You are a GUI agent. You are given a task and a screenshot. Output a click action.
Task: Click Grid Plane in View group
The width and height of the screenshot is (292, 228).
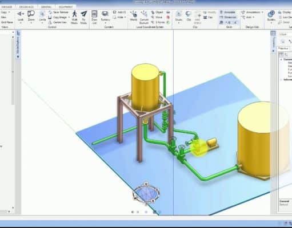pyautogui.click(x=7, y=22)
